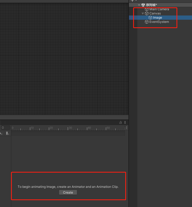The width and height of the screenshot is (192, 207).
Task: Click the Unity scene icon beside 序列帧
Action: pos(143,5)
